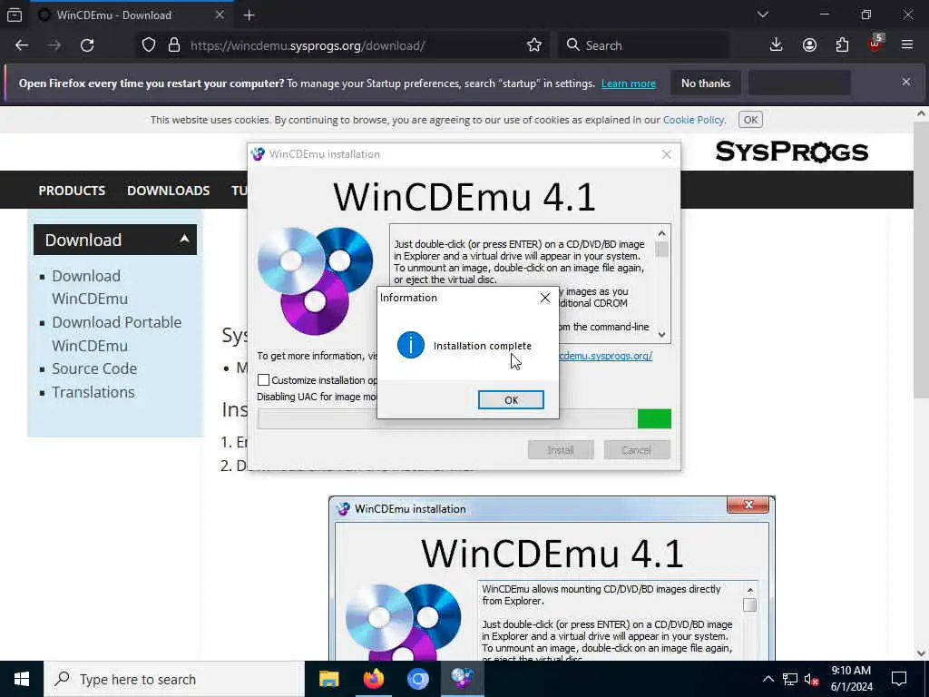
Task: Accept cookies with the OK button
Action: 750,120
